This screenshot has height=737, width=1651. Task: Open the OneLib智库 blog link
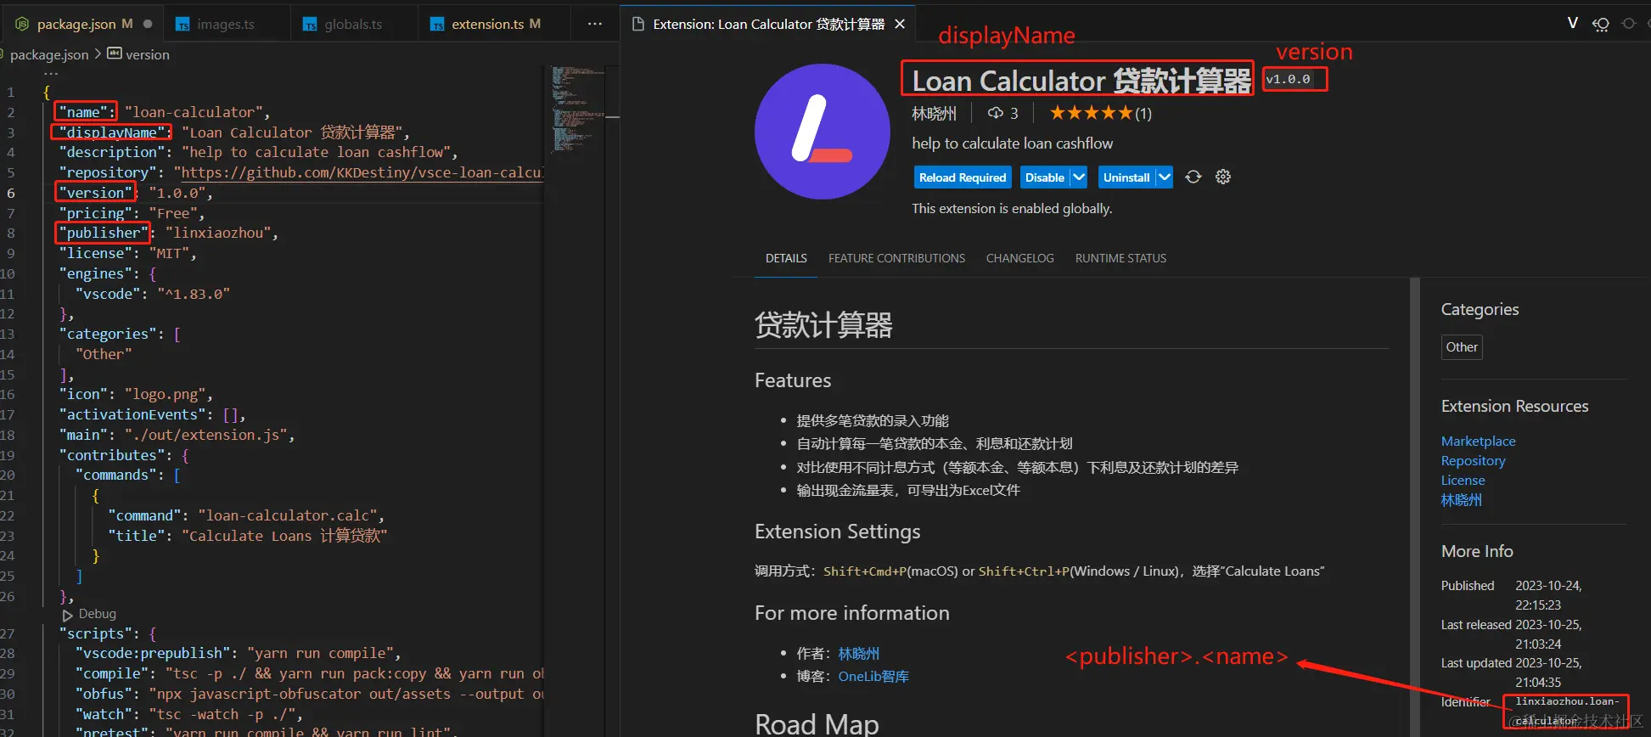coord(873,677)
